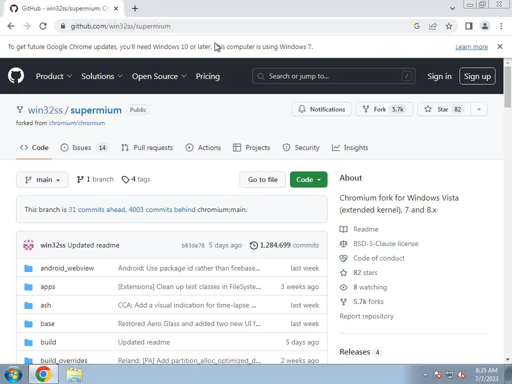This screenshot has width=512, height=384.
Task: Bookmark this page with the star icon
Action: coord(449,26)
